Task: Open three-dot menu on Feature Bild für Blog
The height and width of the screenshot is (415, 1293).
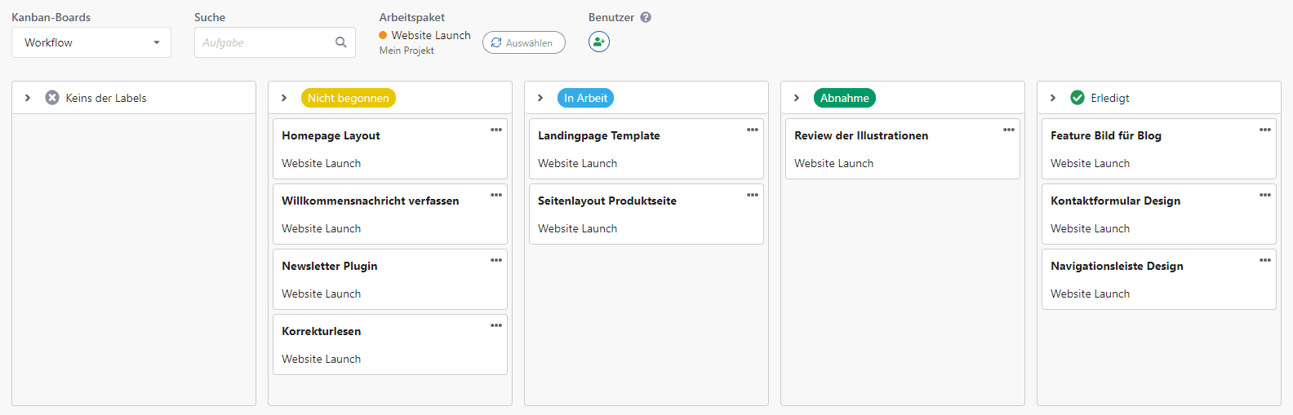Action: 1265,130
